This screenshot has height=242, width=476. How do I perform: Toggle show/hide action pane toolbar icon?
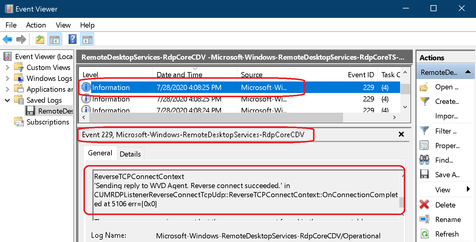coord(87,39)
